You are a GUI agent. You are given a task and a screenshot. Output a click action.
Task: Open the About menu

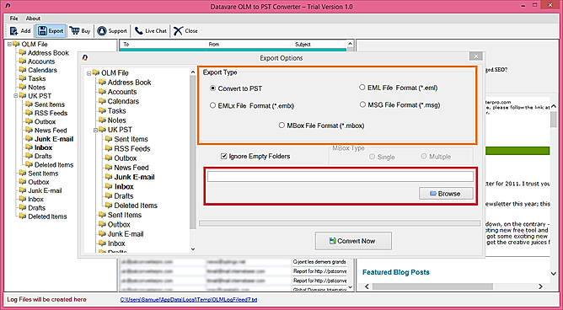tap(33, 19)
